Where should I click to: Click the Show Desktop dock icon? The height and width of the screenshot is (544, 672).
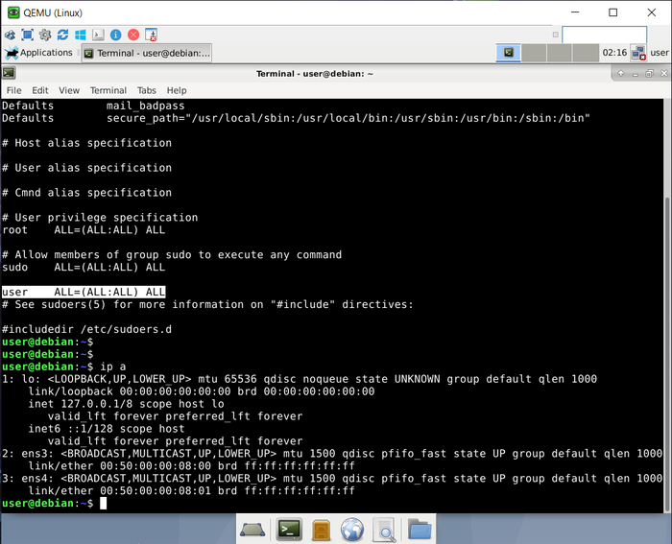tap(252, 530)
